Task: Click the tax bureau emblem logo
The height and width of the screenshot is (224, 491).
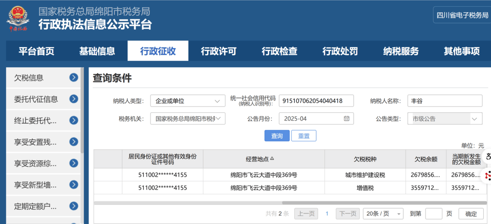Action: coord(18,18)
